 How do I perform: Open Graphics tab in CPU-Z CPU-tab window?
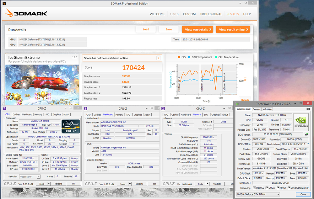57,114
